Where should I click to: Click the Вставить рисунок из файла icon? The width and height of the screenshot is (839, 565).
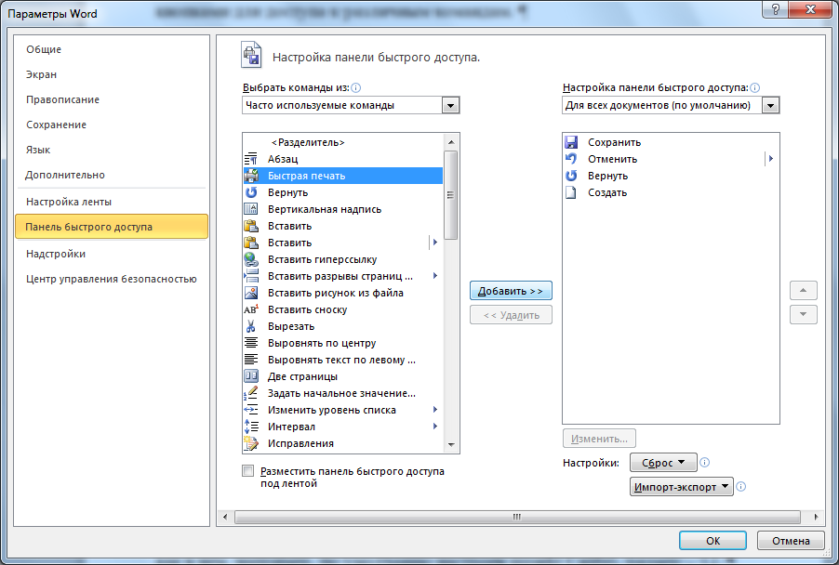(x=251, y=293)
